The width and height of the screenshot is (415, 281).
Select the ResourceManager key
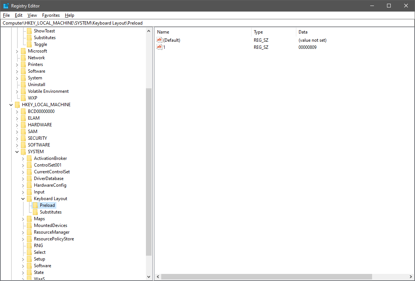coord(52,232)
